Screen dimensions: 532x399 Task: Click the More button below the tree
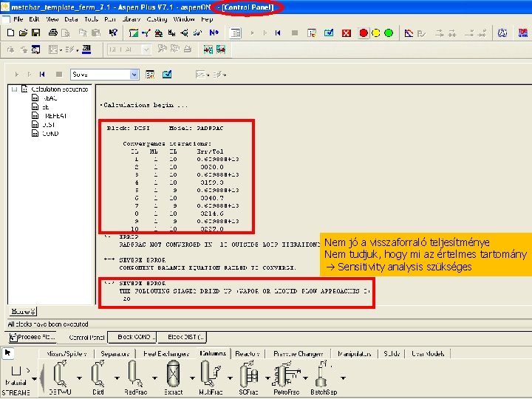[23, 311]
